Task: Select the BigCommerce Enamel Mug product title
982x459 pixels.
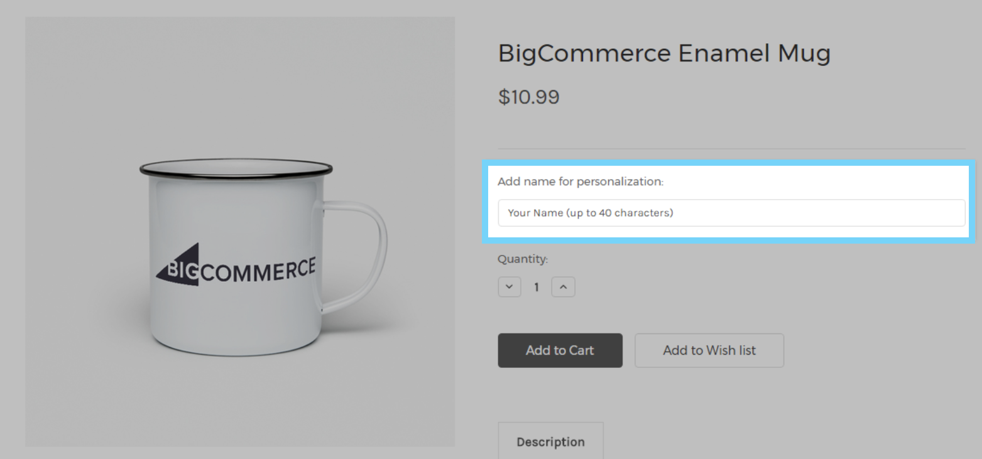Action: pos(664,53)
